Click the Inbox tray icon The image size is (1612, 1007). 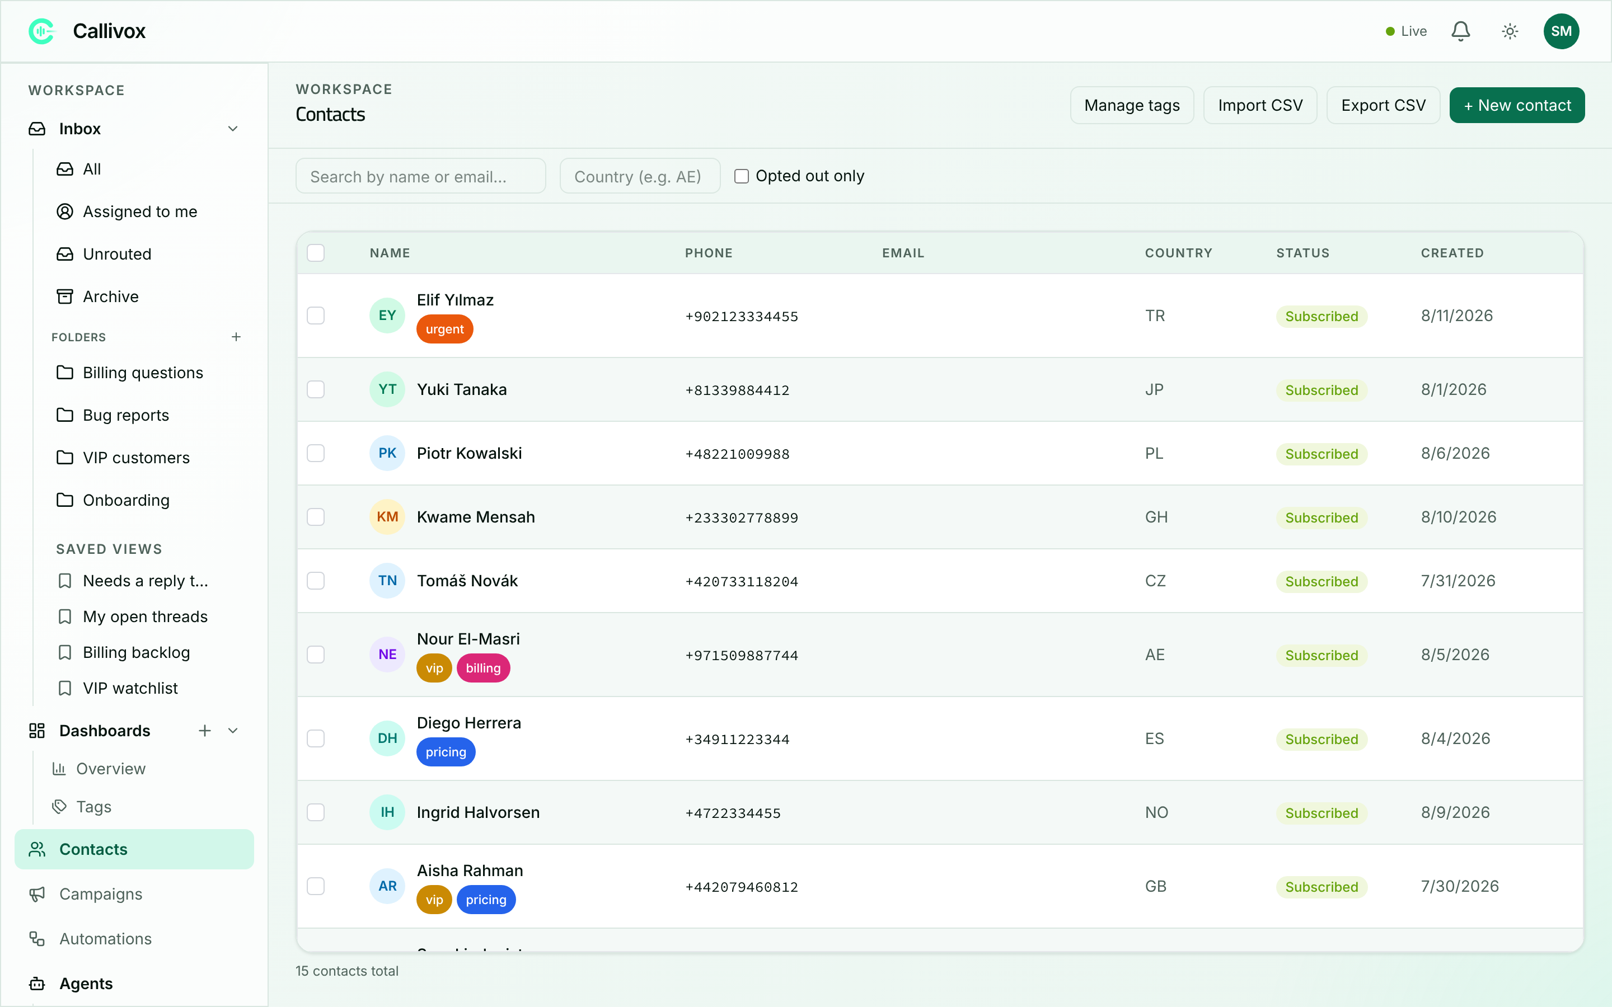[x=38, y=129]
